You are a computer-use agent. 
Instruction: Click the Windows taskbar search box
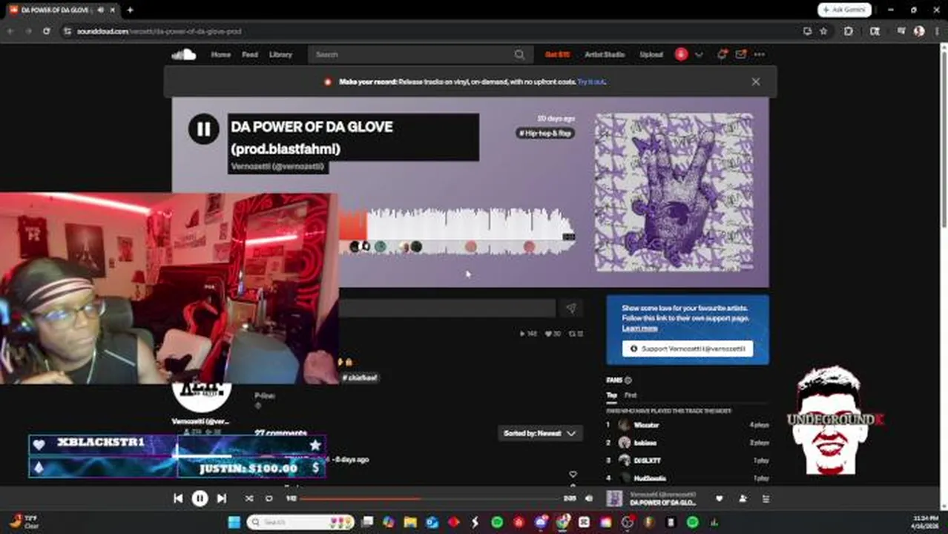(301, 522)
